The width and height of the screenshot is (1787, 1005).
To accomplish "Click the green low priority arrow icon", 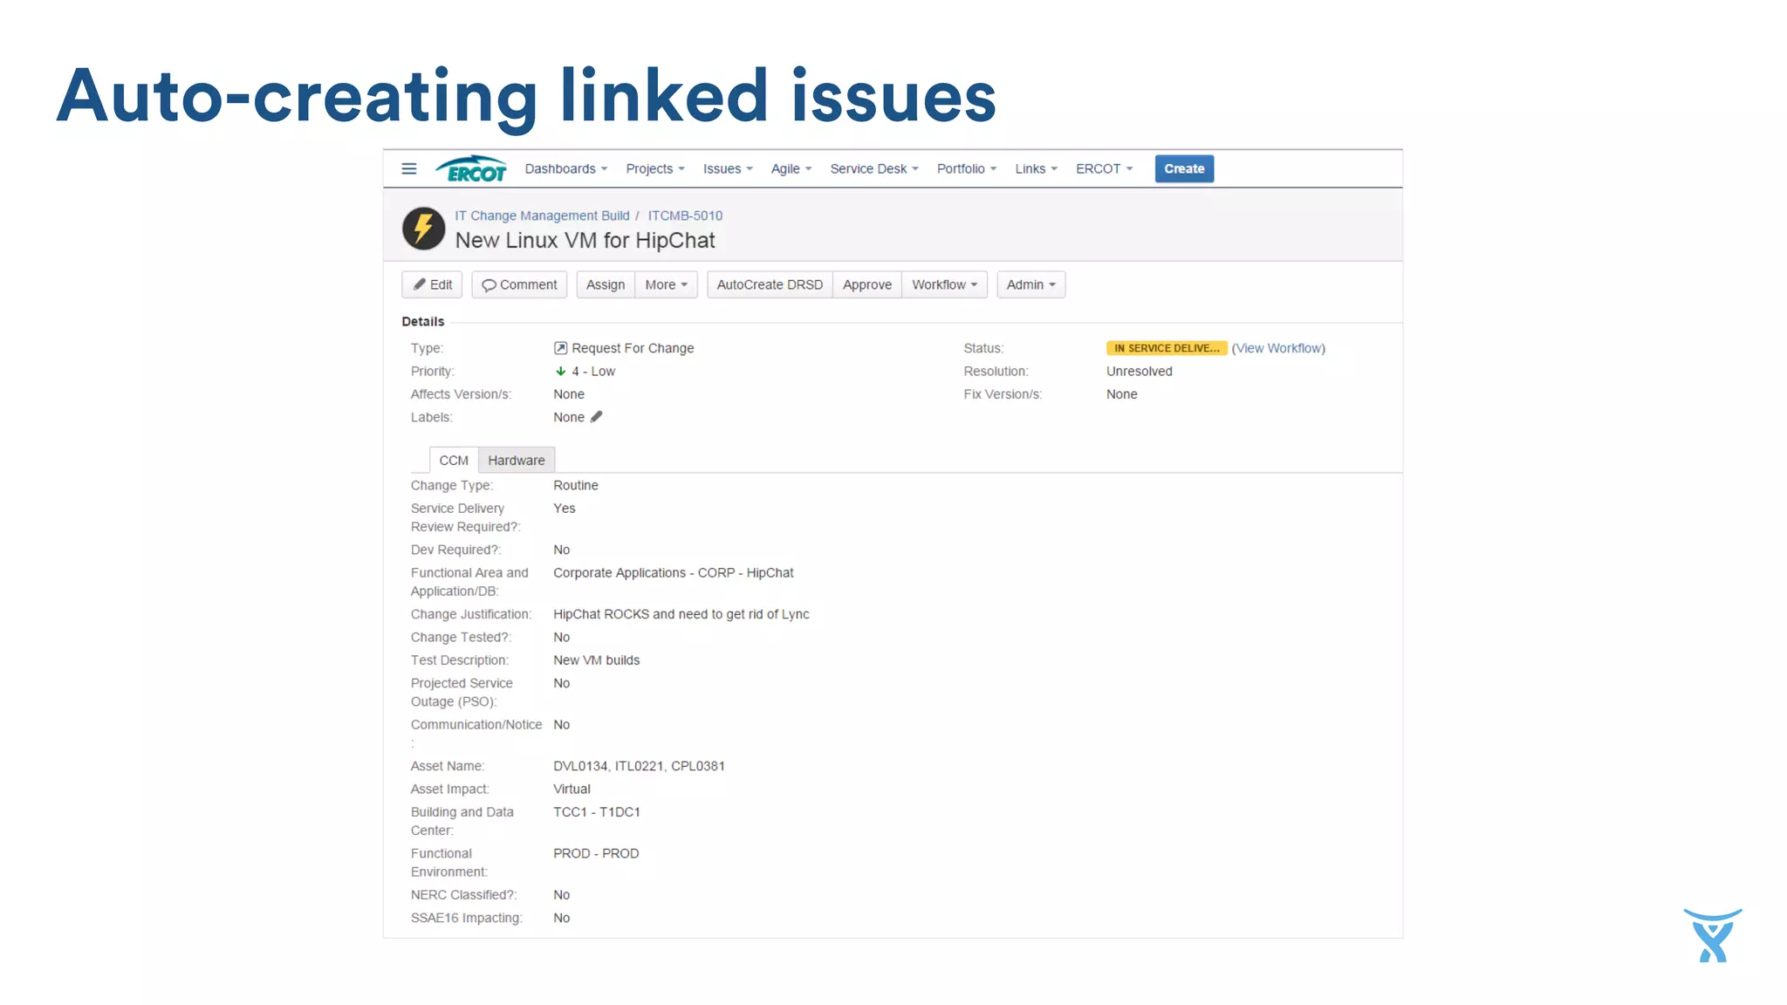I will 560,371.
